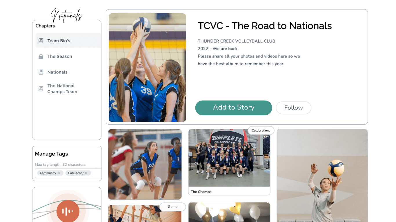
Task: Open the Team Bio's chapter
Action: 68,41
